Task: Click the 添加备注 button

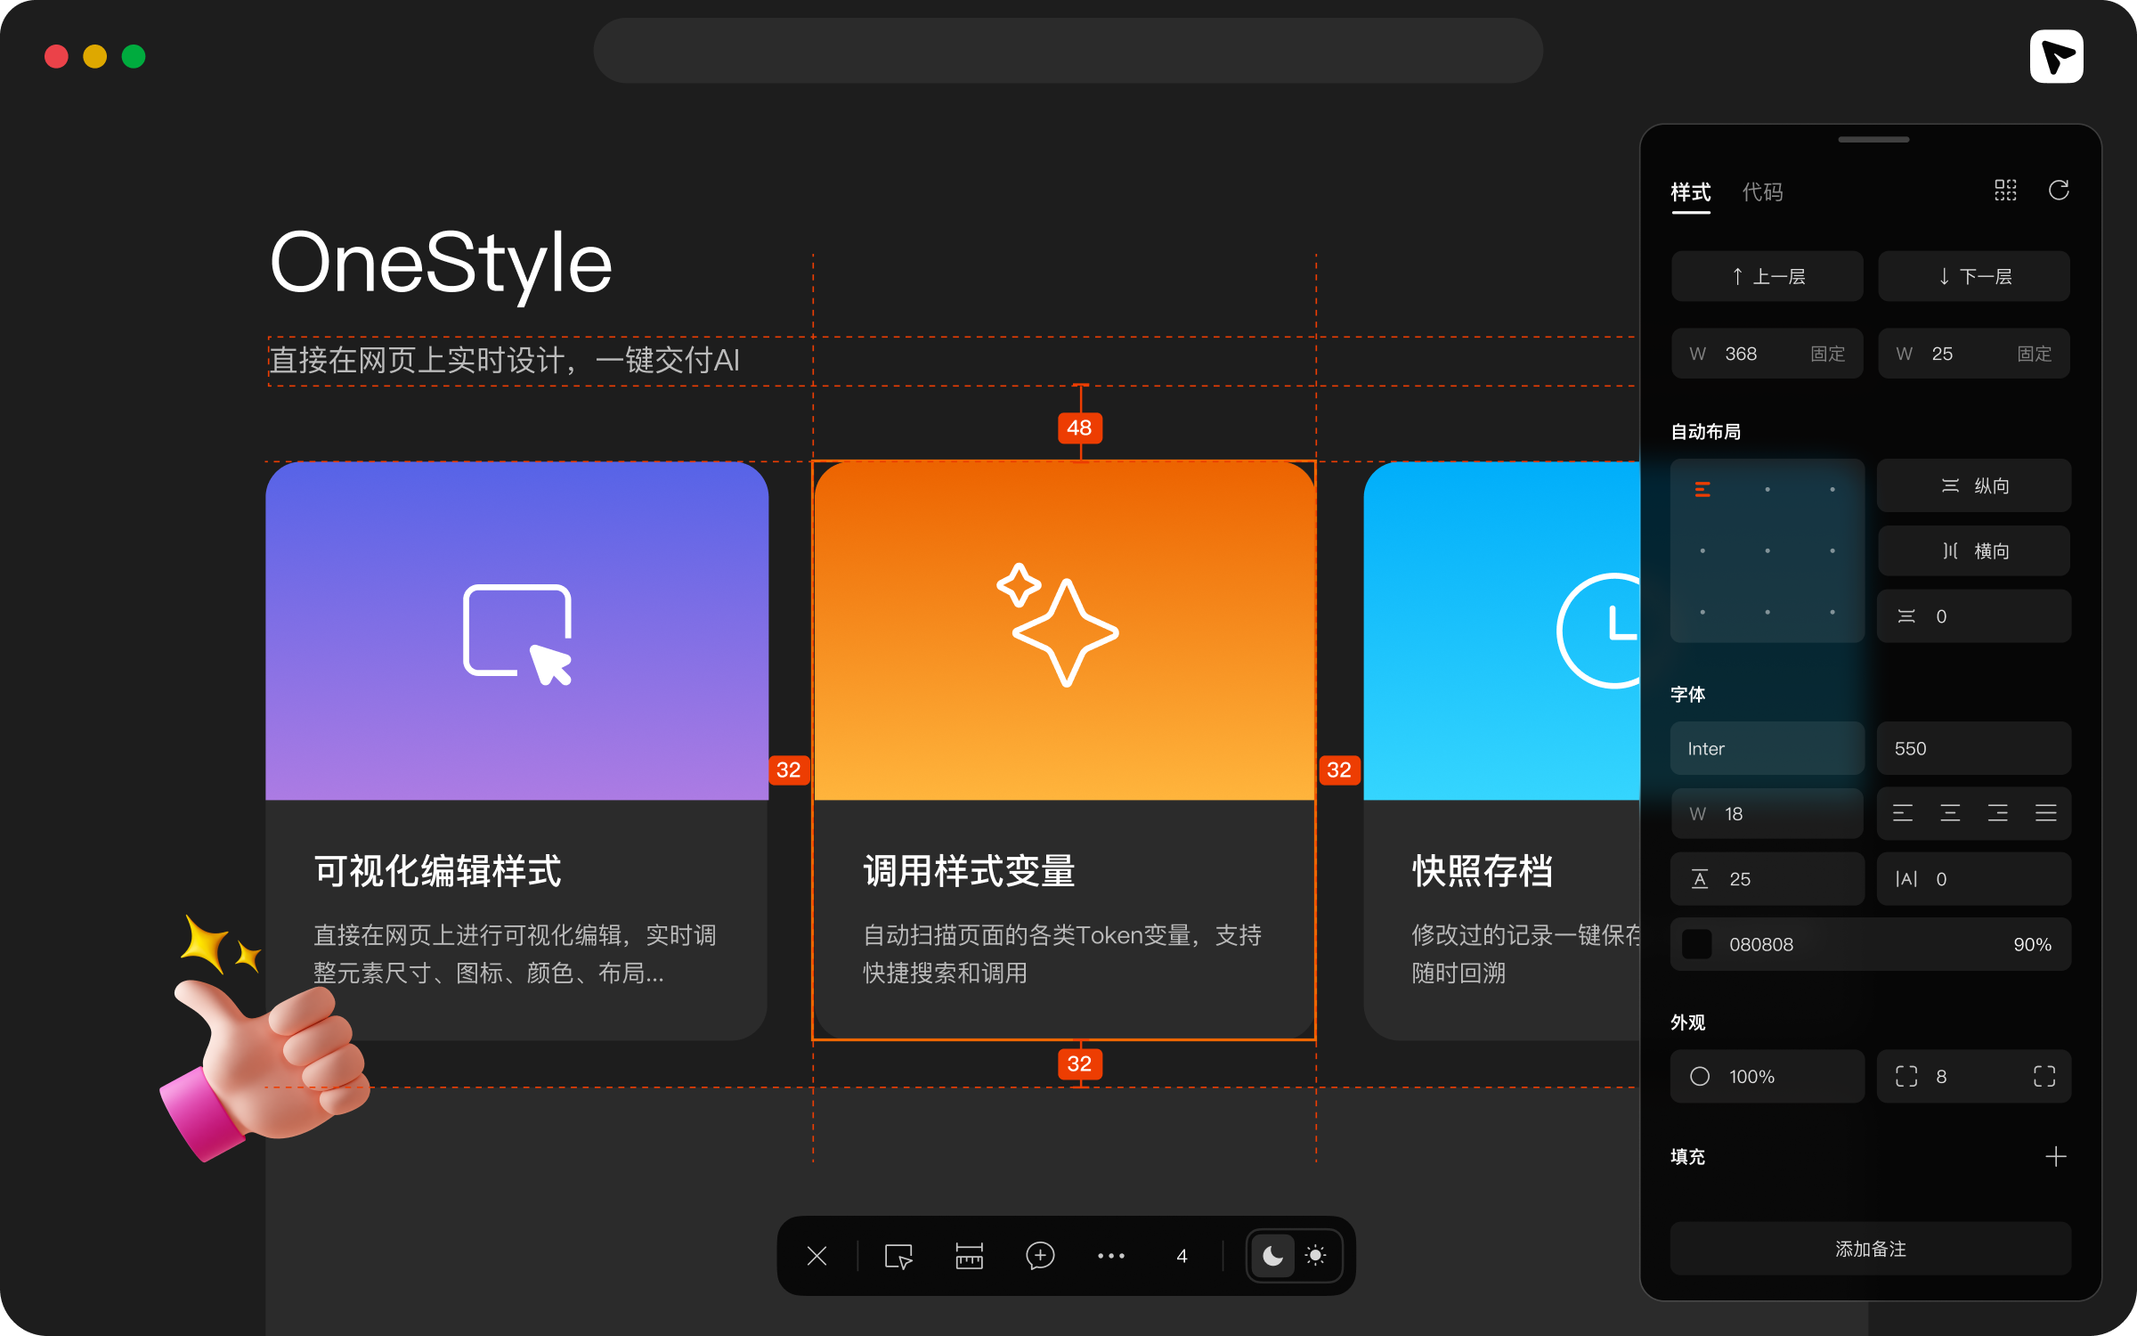Action: tap(1870, 1249)
